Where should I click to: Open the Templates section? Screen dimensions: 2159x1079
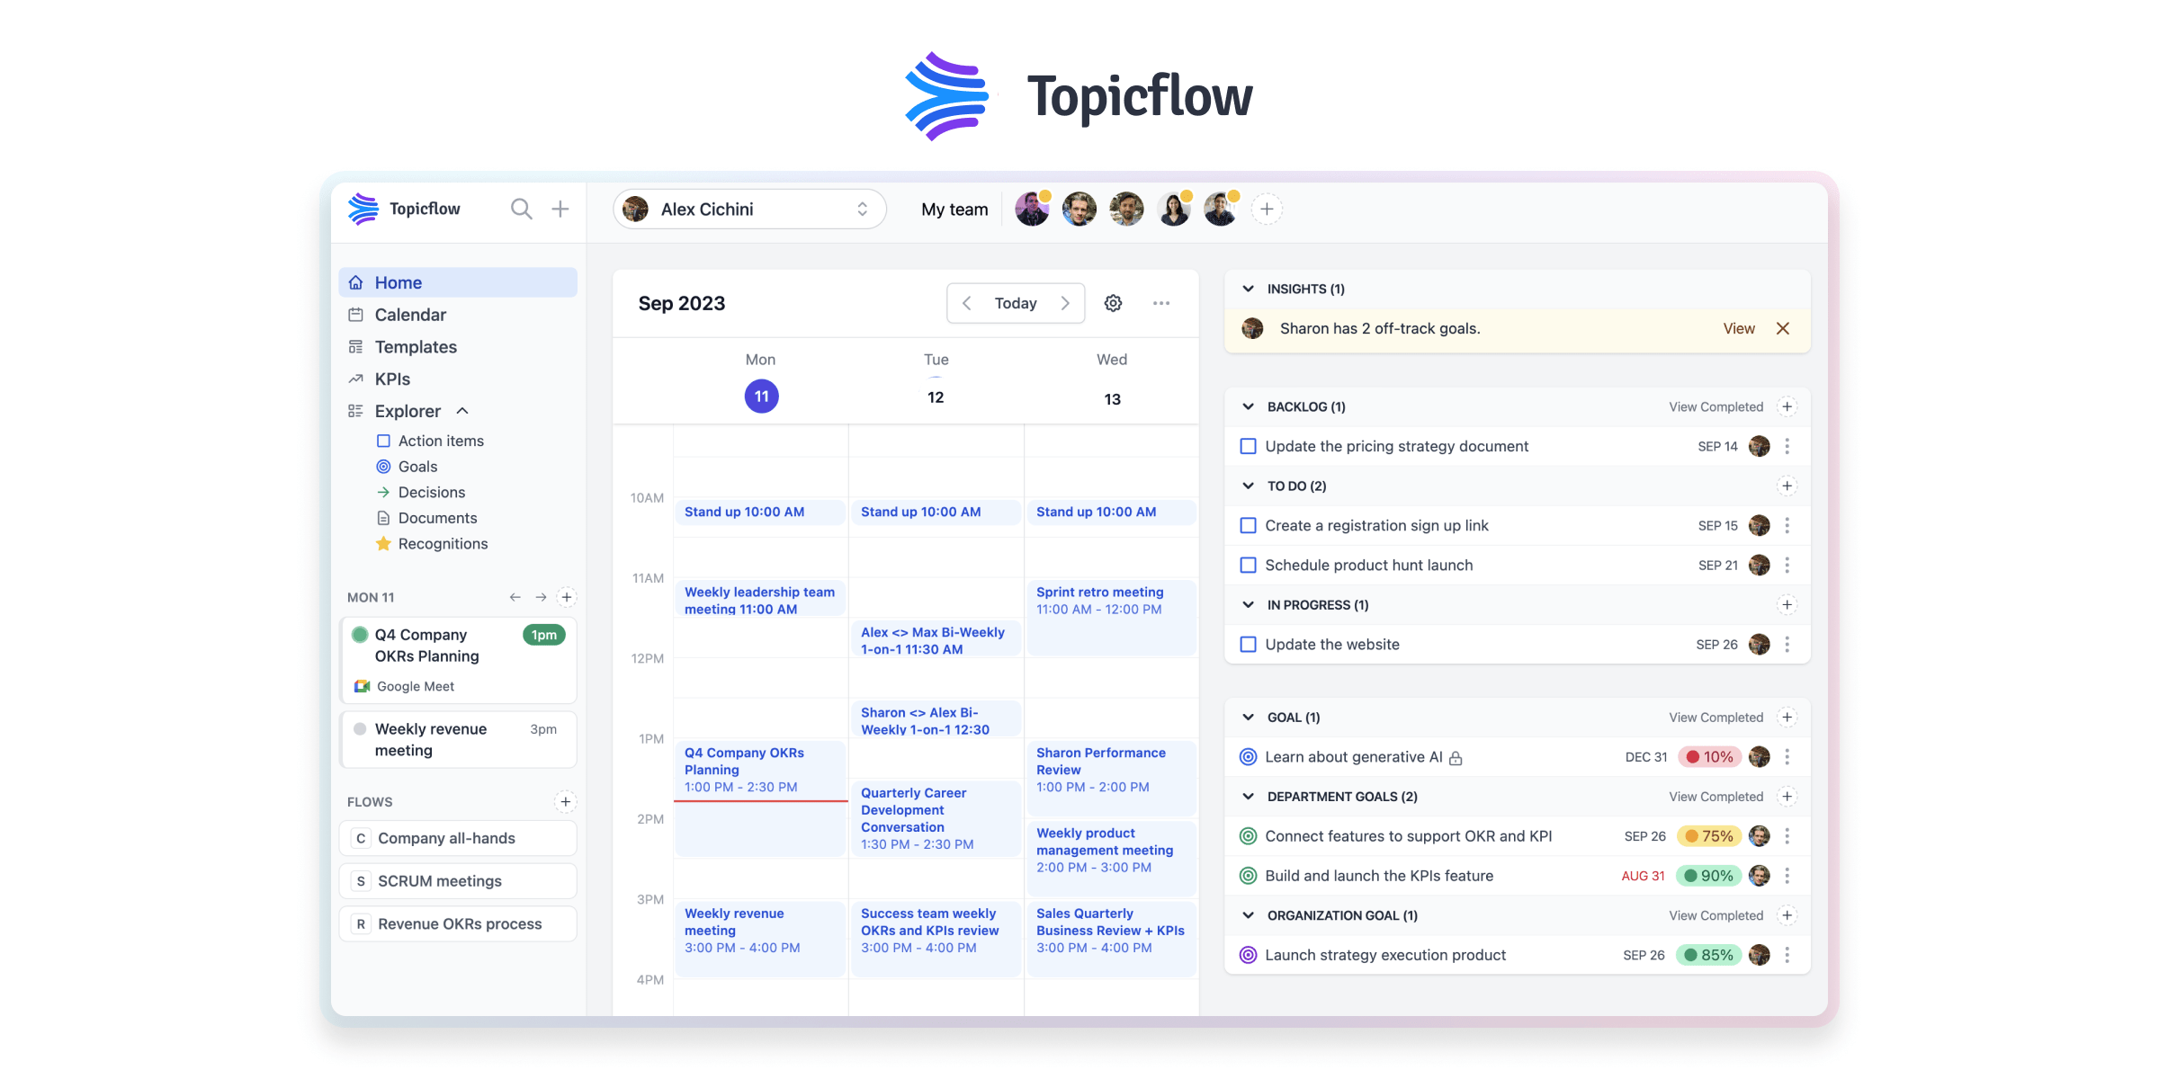click(415, 346)
